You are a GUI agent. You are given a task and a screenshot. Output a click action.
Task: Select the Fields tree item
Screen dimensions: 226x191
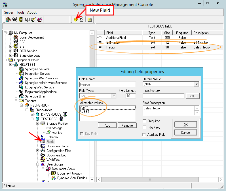[50, 142]
